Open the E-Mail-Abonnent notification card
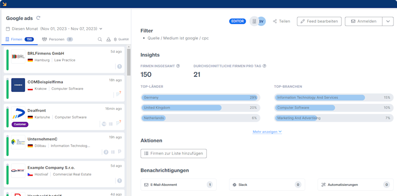The width and height of the screenshot is (397, 196). (179, 185)
